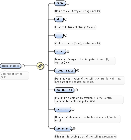Select the pol_flux_cs element box

pos(64,90)
